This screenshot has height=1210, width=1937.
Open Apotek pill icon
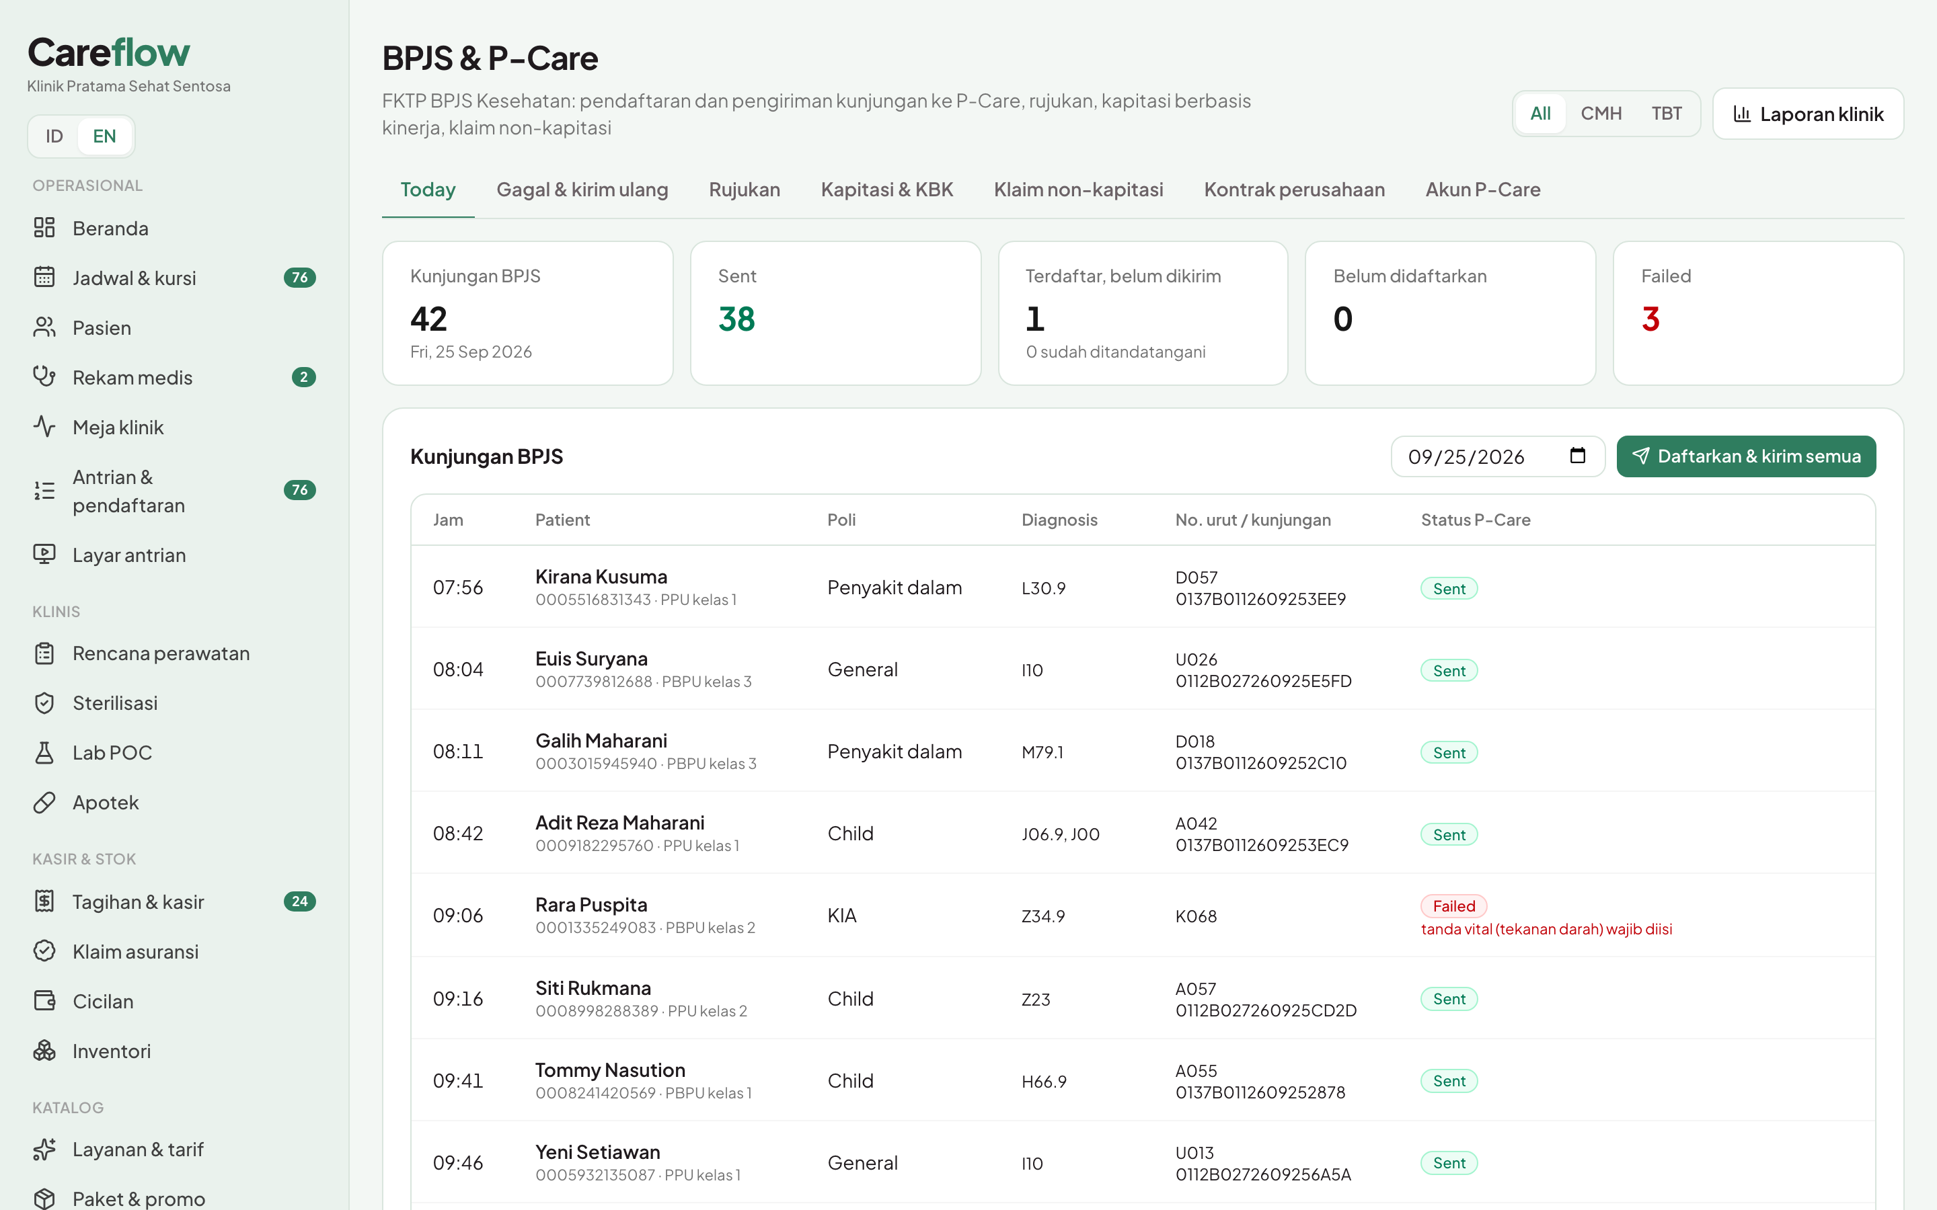tap(44, 802)
